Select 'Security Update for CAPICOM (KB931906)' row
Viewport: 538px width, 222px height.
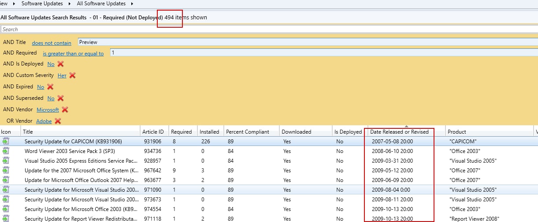[269, 142]
